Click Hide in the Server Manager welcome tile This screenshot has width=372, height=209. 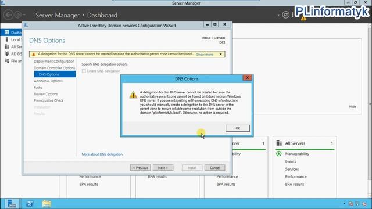pos(353,107)
